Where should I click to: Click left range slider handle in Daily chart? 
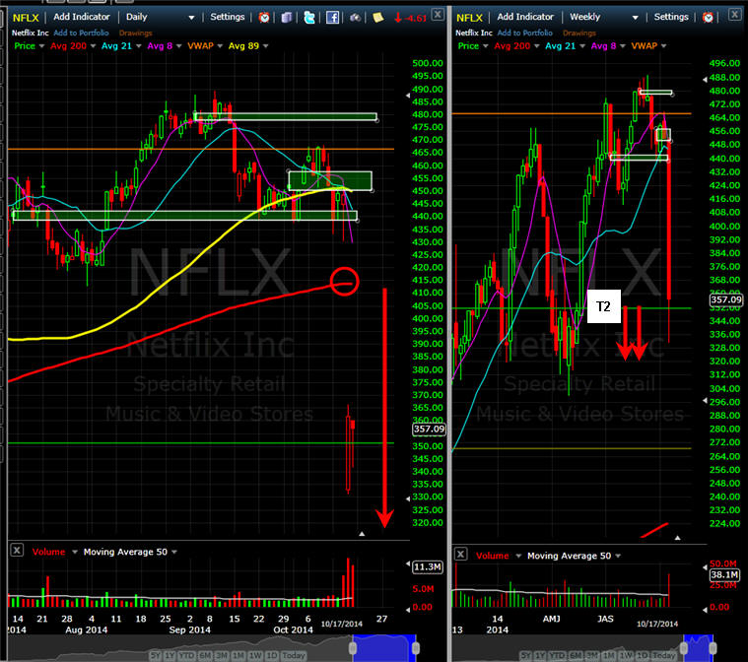pos(353,647)
